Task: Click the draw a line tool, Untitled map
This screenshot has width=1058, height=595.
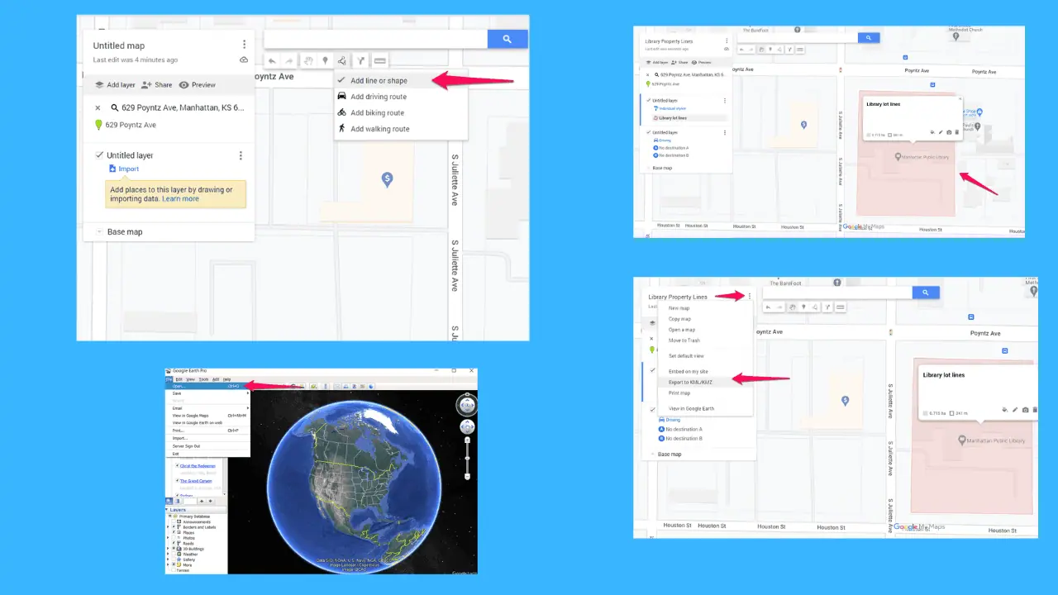Action: point(342,60)
